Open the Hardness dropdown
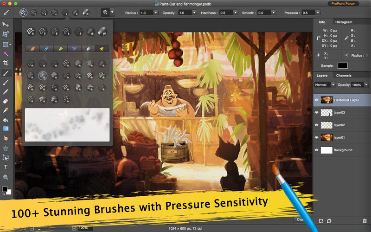The image size is (371, 232). coord(235,13)
